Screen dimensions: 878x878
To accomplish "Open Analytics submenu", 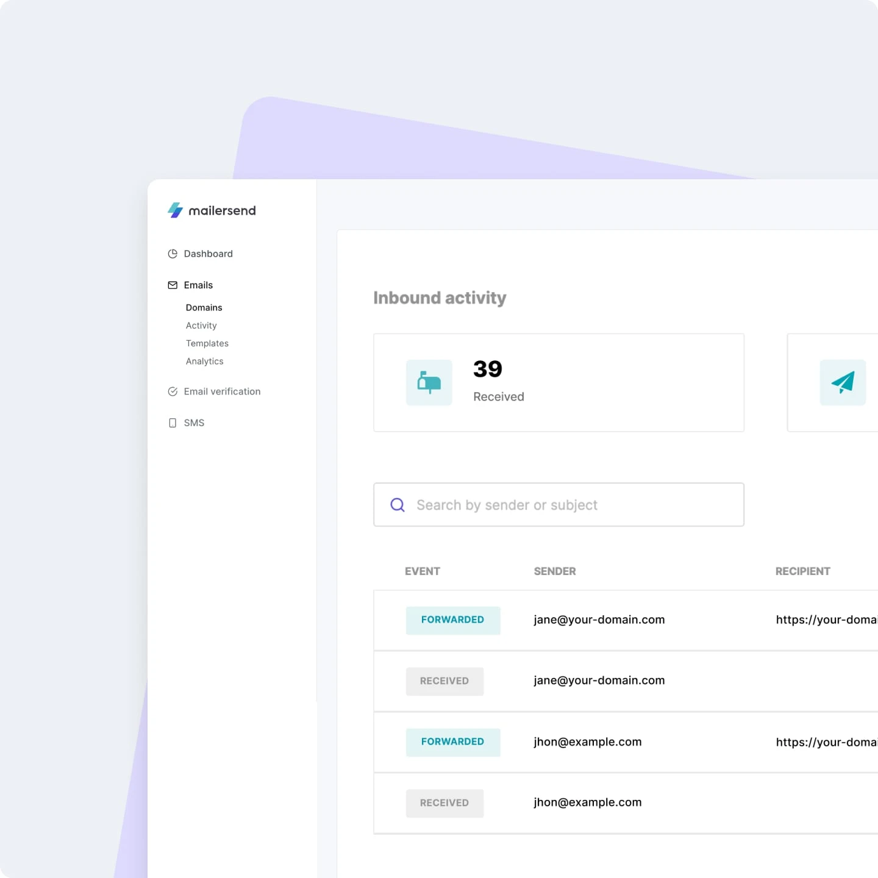I will [x=205, y=361].
